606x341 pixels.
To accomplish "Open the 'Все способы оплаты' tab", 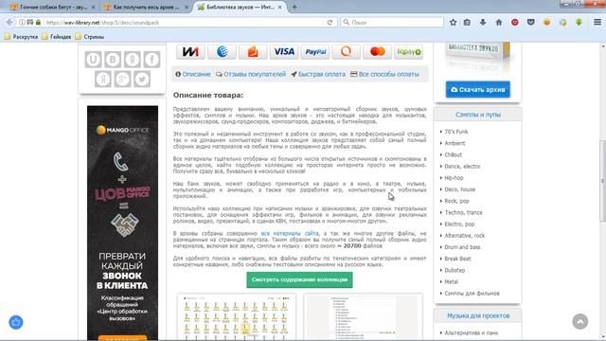I will [384, 74].
